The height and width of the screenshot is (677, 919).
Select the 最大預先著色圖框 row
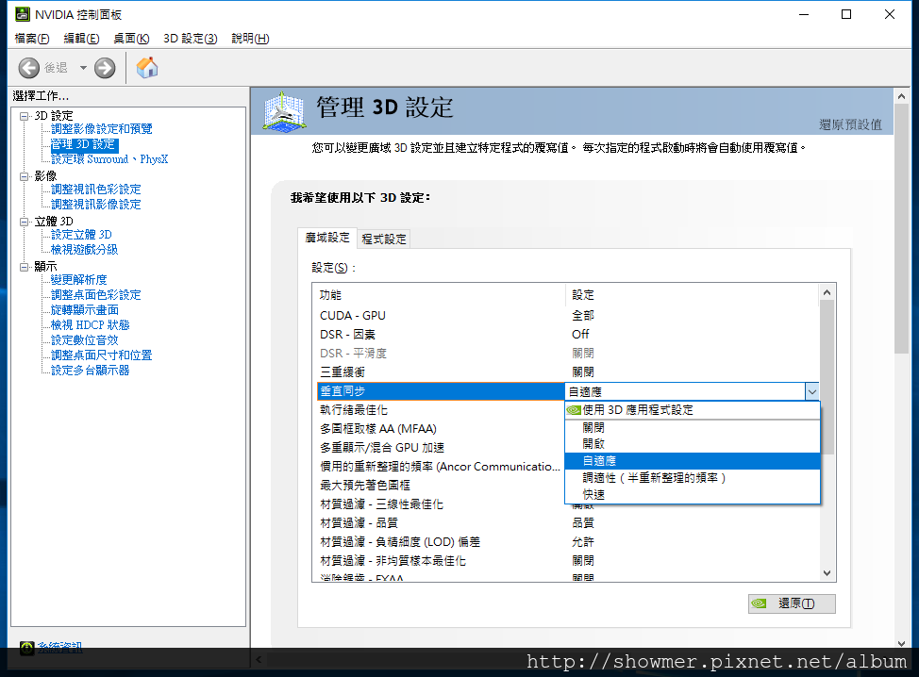(x=441, y=486)
